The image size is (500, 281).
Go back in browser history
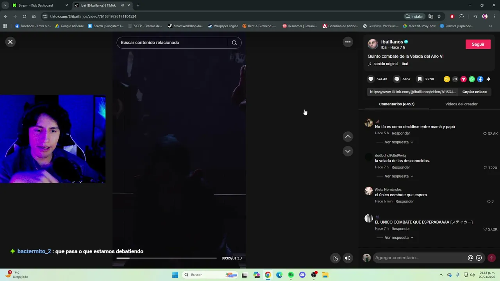[x=5, y=16]
